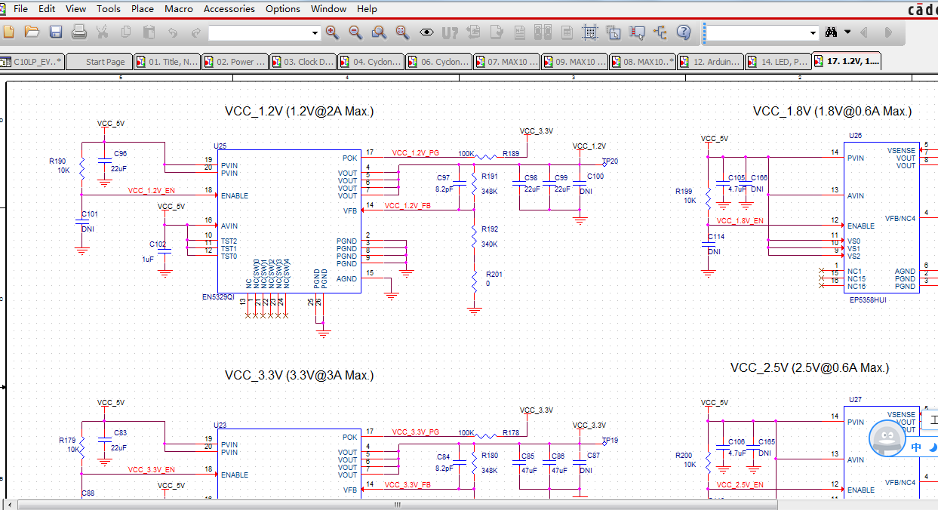Save the design with the floppy disk icon
This screenshot has width=938, height=510.
tap(55, 32)
